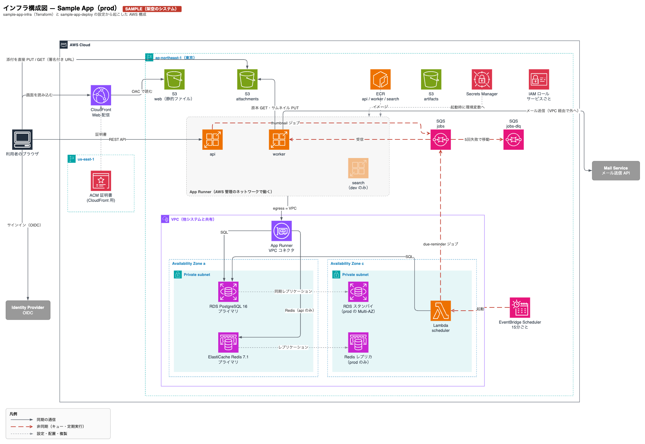
Task: Select the EventBridge Scheduler icon
Action: tap(520, 308)
